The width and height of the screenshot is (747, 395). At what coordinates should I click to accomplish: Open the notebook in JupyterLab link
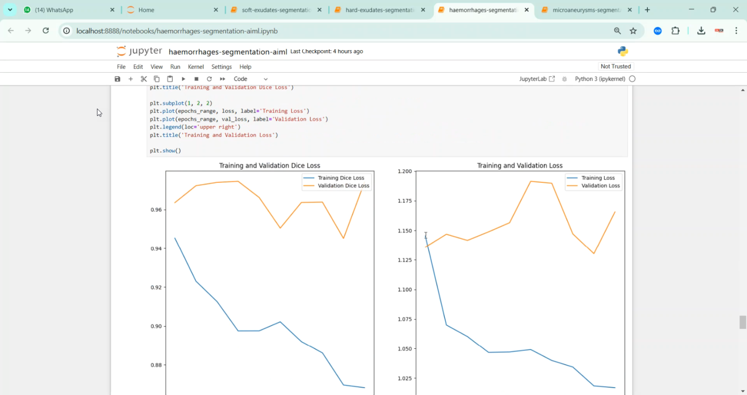[x=537, y=79]
